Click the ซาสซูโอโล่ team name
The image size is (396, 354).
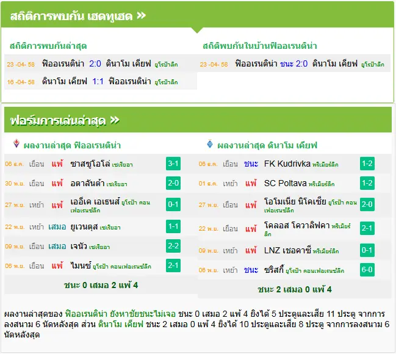point(90,164)
